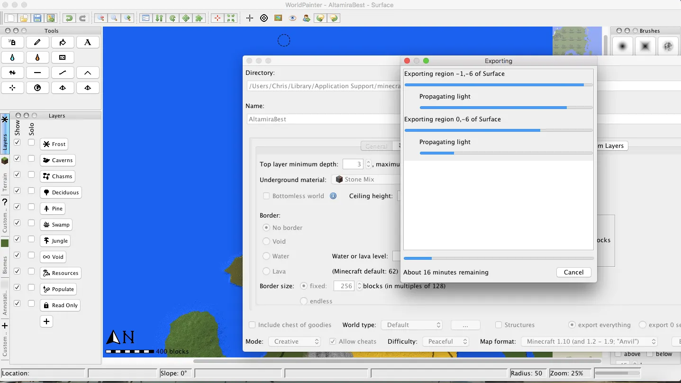Enable Include chest of goodies
Screen dimensions: 681x383
(x=253, y=325)
